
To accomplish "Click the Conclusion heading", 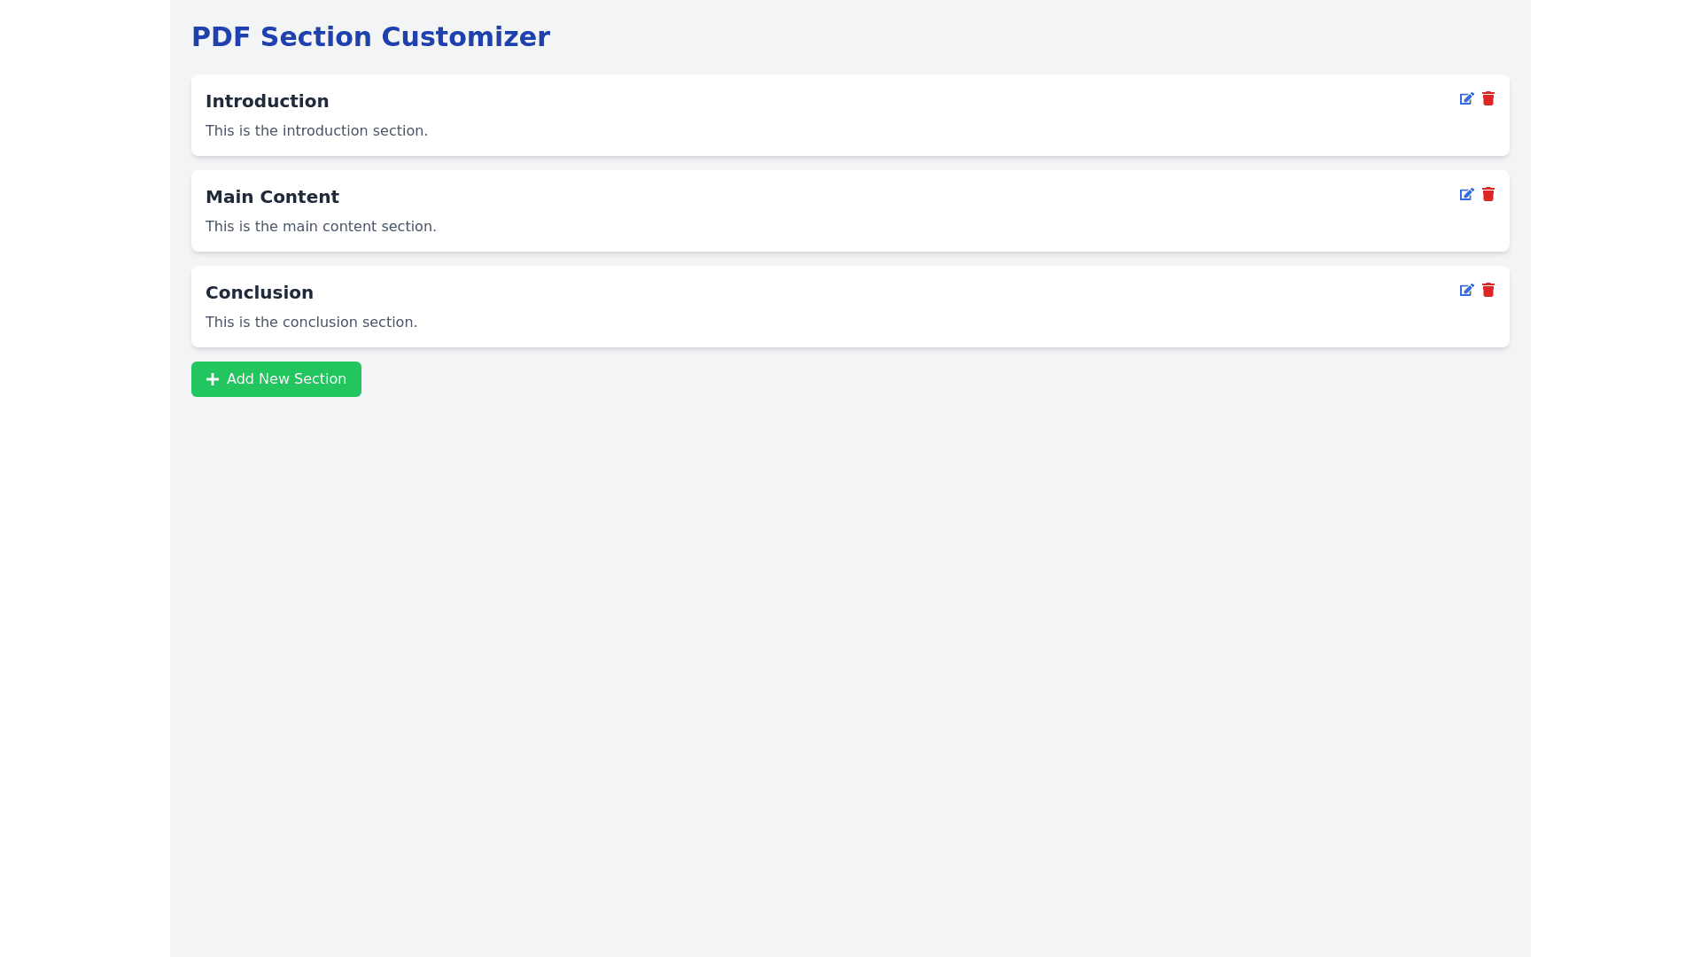I will [259, 292].
